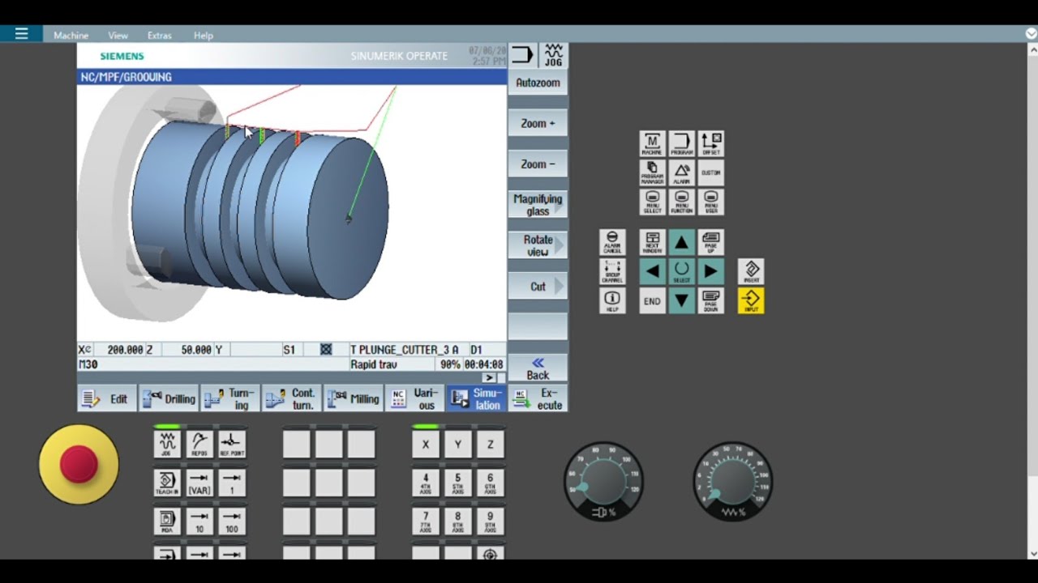Click the NEXT WINDOW key
Viewport: 1038px width, 583px height.
pyautogui.click(x=652, y=242)
